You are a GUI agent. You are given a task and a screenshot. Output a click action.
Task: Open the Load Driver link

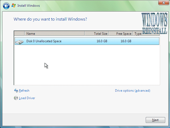click(x=27, y=98)
